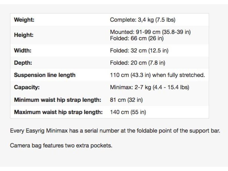
Task: Click Camera bag features two extra pockets
Action: (x=61, y=146)
